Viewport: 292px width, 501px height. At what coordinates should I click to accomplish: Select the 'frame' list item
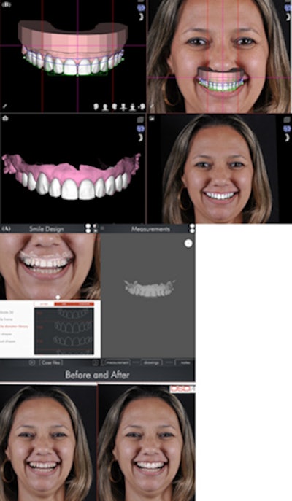point(7,319)
